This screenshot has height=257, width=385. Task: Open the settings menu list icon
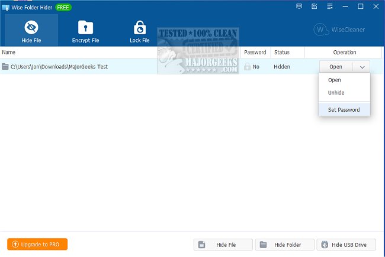click(x=330, y=6)
